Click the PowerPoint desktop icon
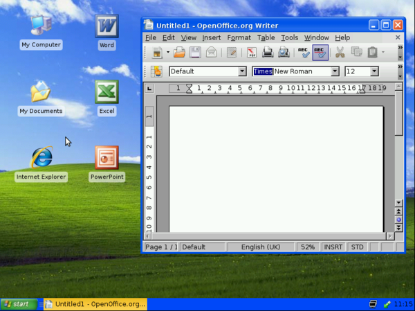This screenshot has width=415, height=311. coord(107,164)
